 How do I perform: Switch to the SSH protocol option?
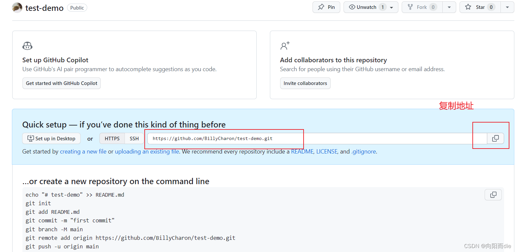(134, 139)
